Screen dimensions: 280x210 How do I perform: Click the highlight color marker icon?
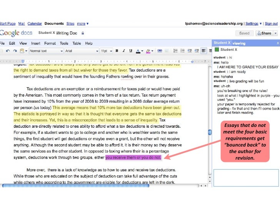coord(148,51)
